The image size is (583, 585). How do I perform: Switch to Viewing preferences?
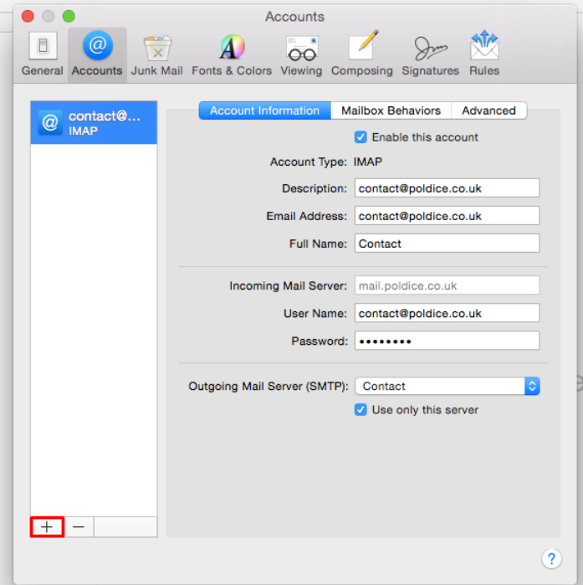pos(301,54)
